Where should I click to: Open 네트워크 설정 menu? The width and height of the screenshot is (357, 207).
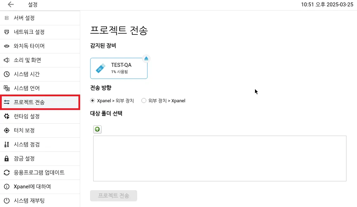[x=29, y=32]
